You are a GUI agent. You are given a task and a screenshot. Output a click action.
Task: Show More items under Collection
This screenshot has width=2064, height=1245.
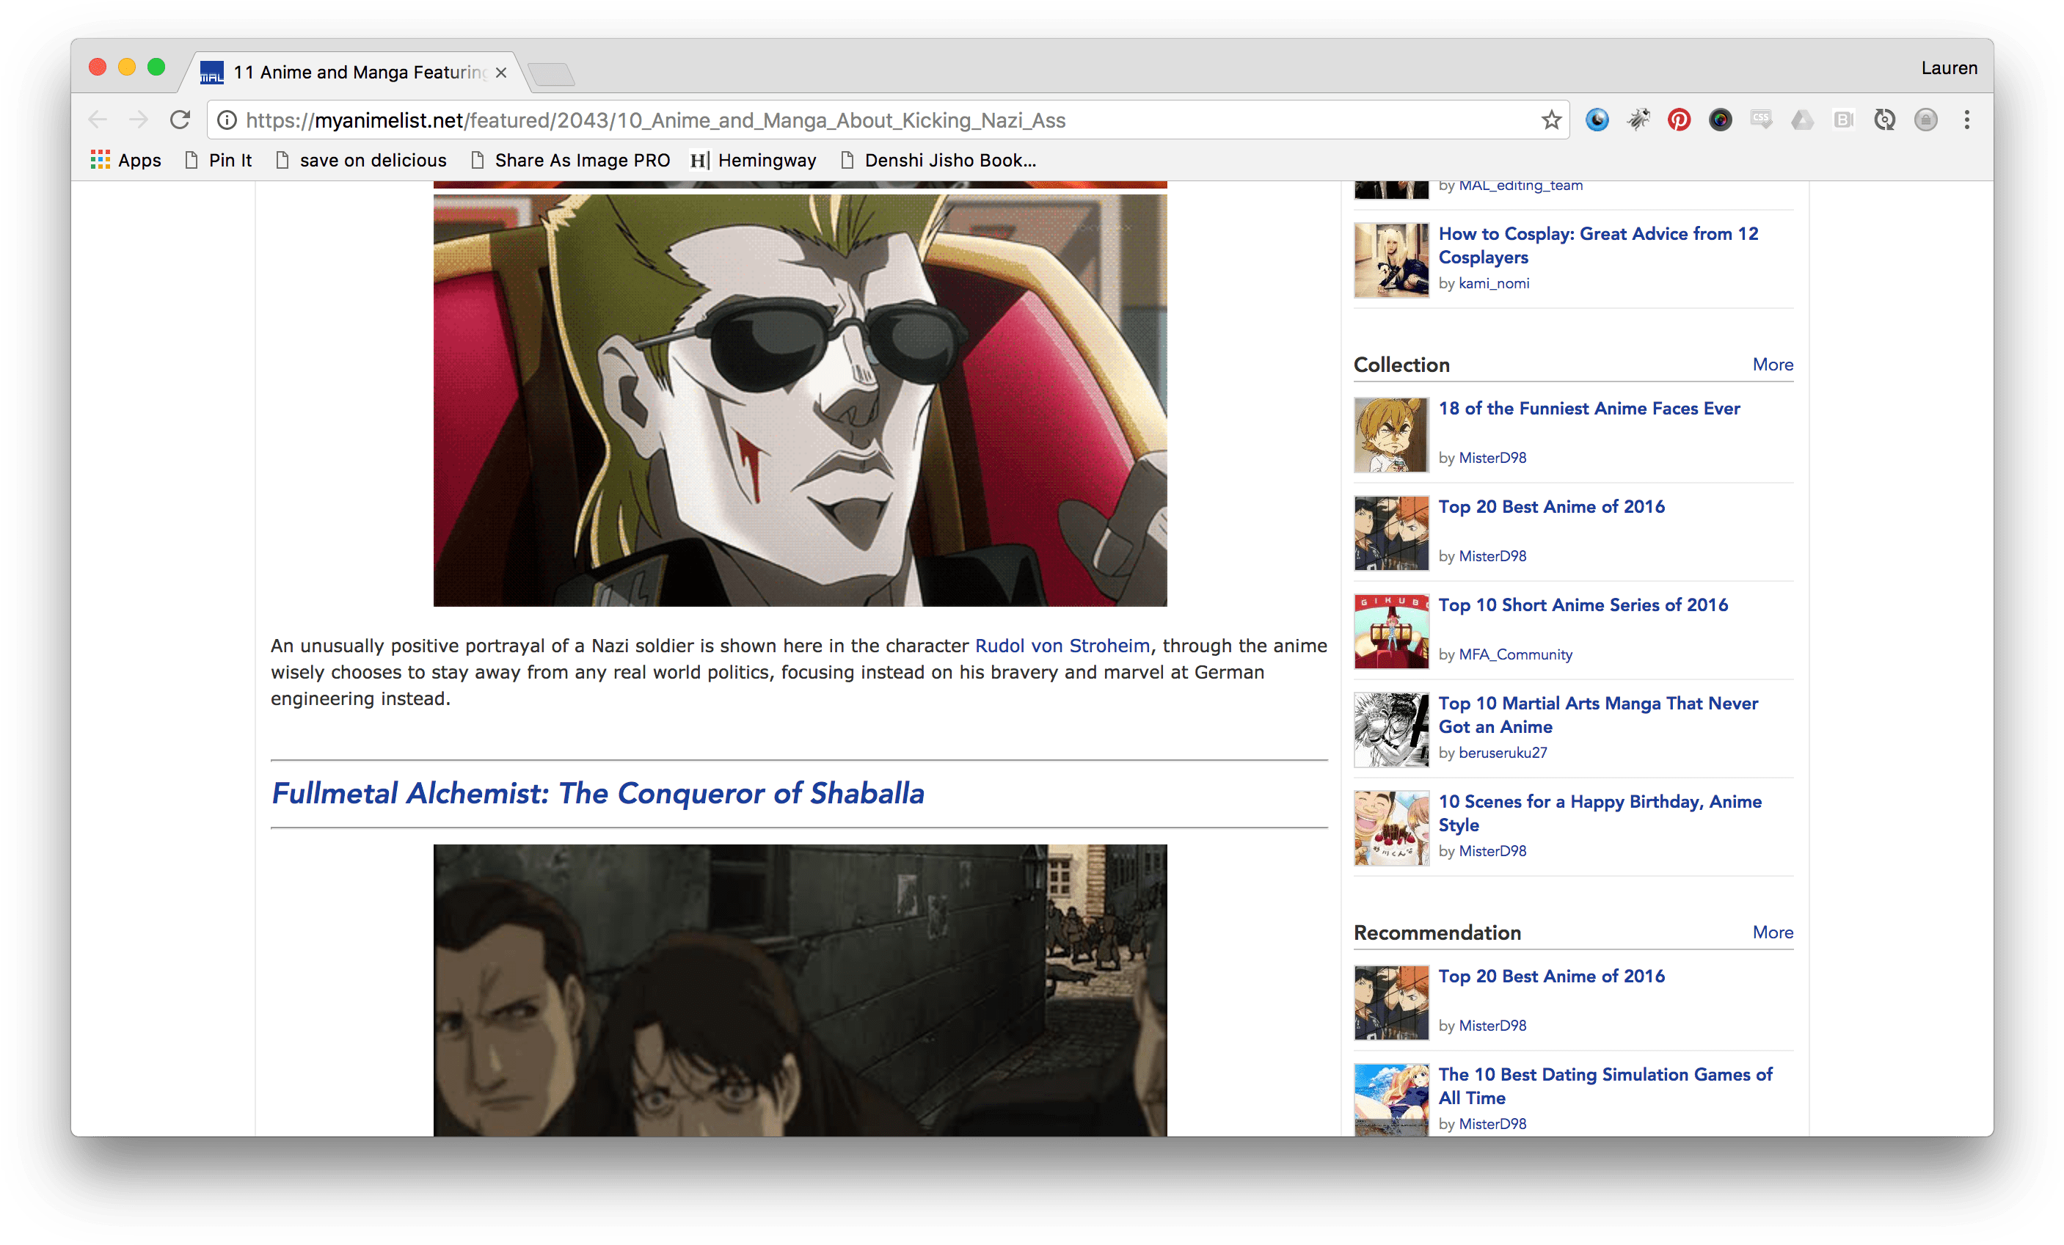tap(1773, 365)
